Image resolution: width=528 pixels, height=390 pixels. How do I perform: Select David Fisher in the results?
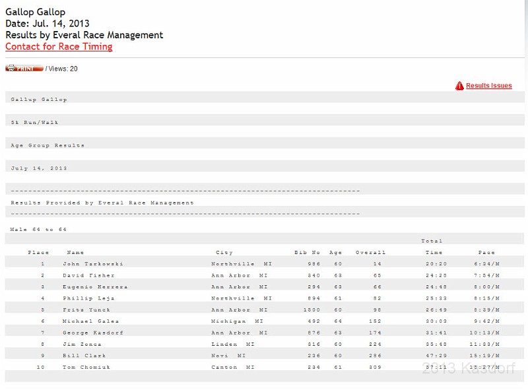tap(88, 275)
